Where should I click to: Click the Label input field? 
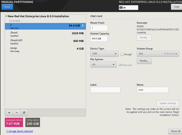click(105, 90)
